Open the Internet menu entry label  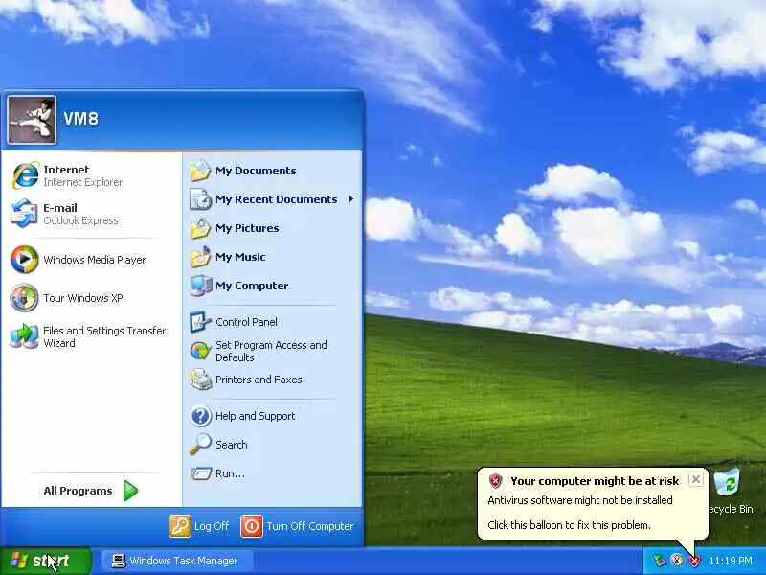click(x=66, y=170)
